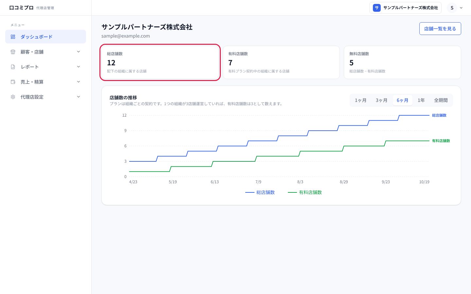Viewport: 471px width, 294px height.
Task: Click the 4/23 x-axis date label
Action: [x=133, y=182]
